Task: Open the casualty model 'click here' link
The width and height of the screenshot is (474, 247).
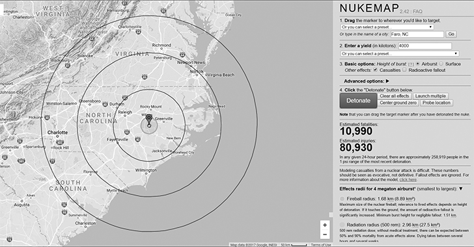Action: (x=408, y=179)
